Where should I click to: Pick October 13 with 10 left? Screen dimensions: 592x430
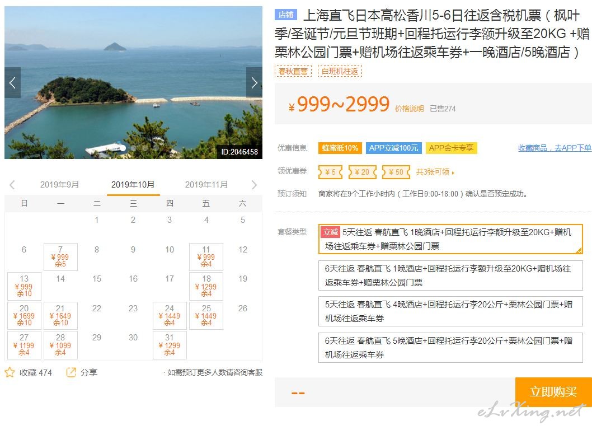click(24, 286)
